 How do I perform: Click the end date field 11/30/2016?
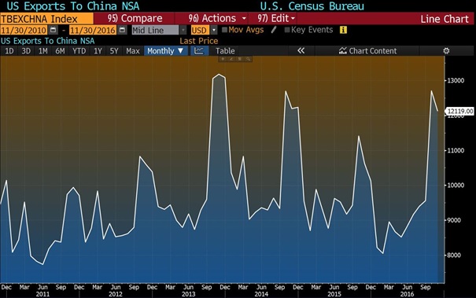[x=93, y=30]
